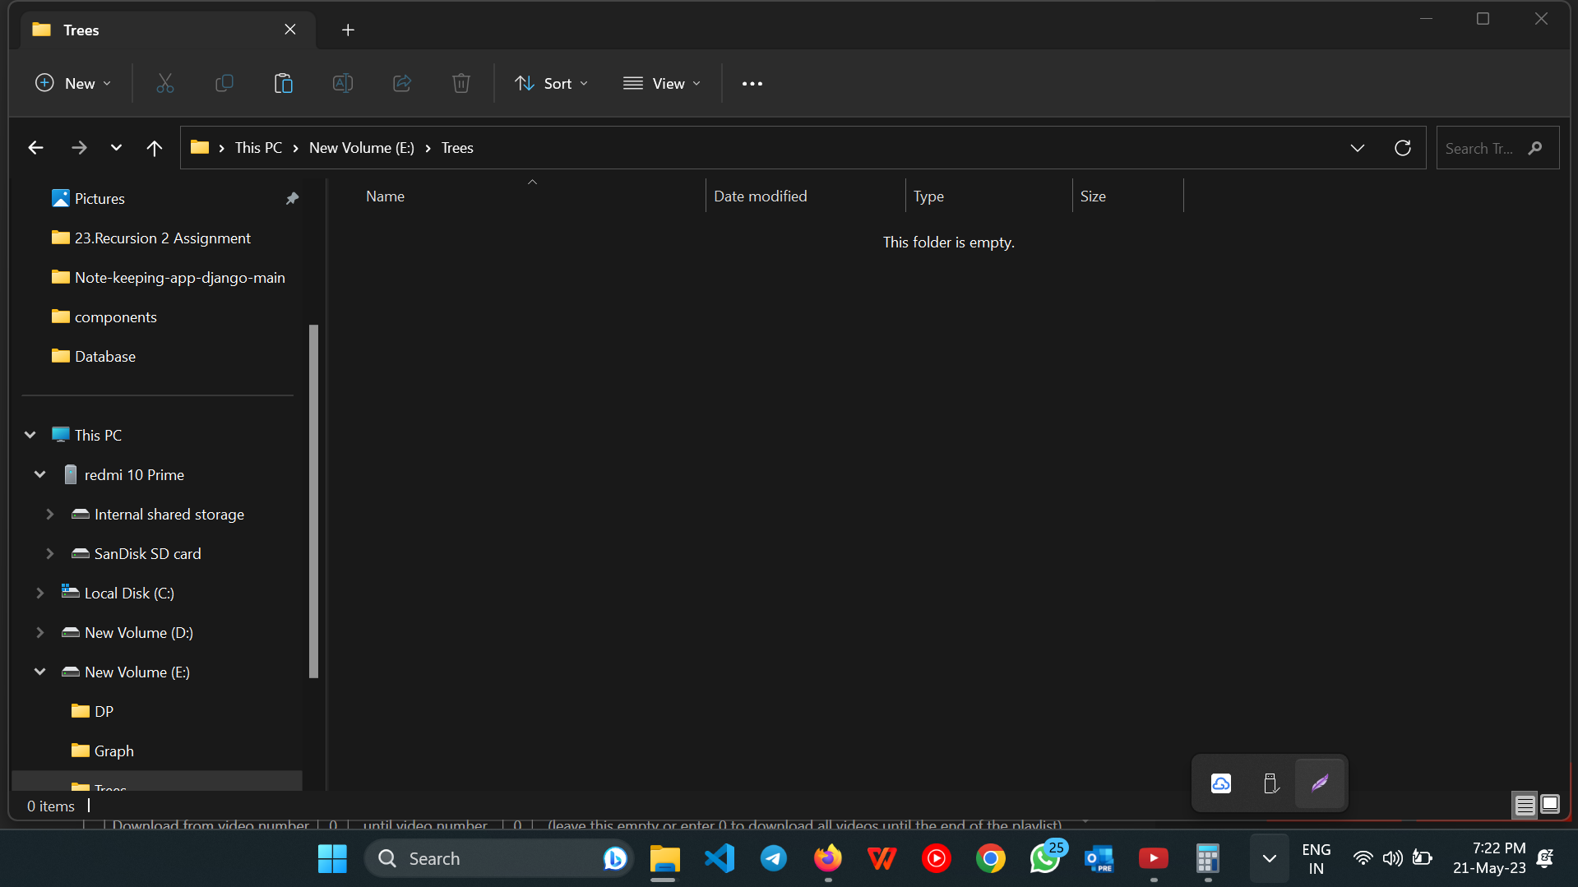
Task: Click the sidebar scrollbar
Action: click(312, 499)
